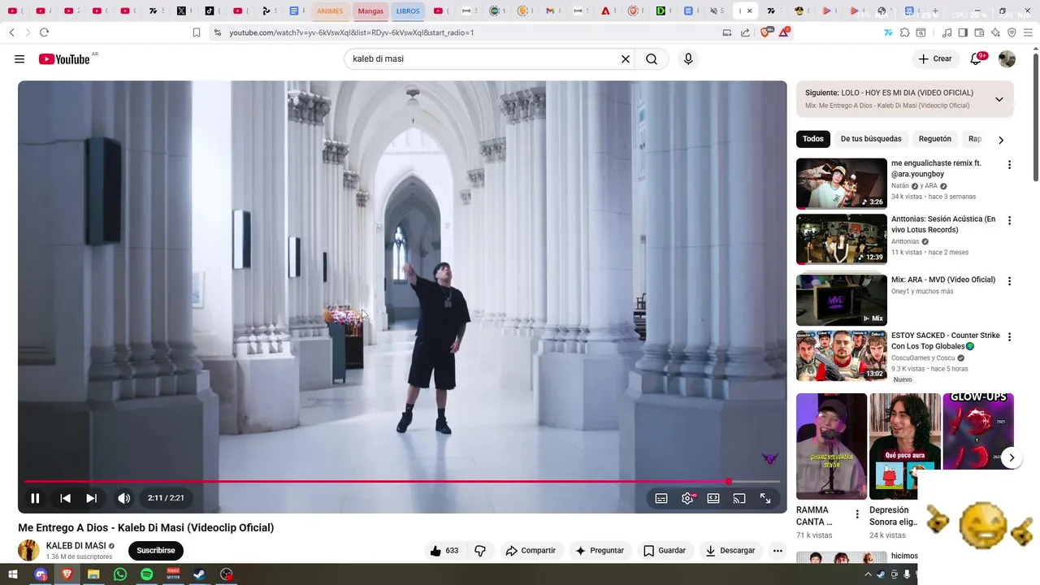The width and height of the screenshot is (1040, 585).
Task: Select the De tus búsquedas chip
Action: (871, 139)
